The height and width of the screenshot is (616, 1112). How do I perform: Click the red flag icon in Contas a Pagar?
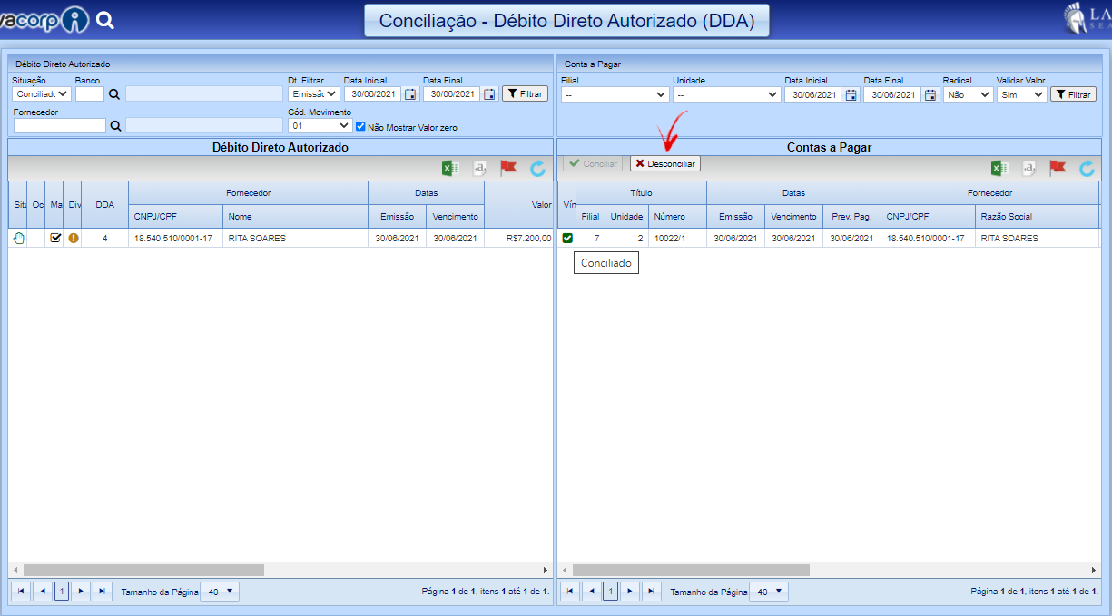pos(1058,168)
